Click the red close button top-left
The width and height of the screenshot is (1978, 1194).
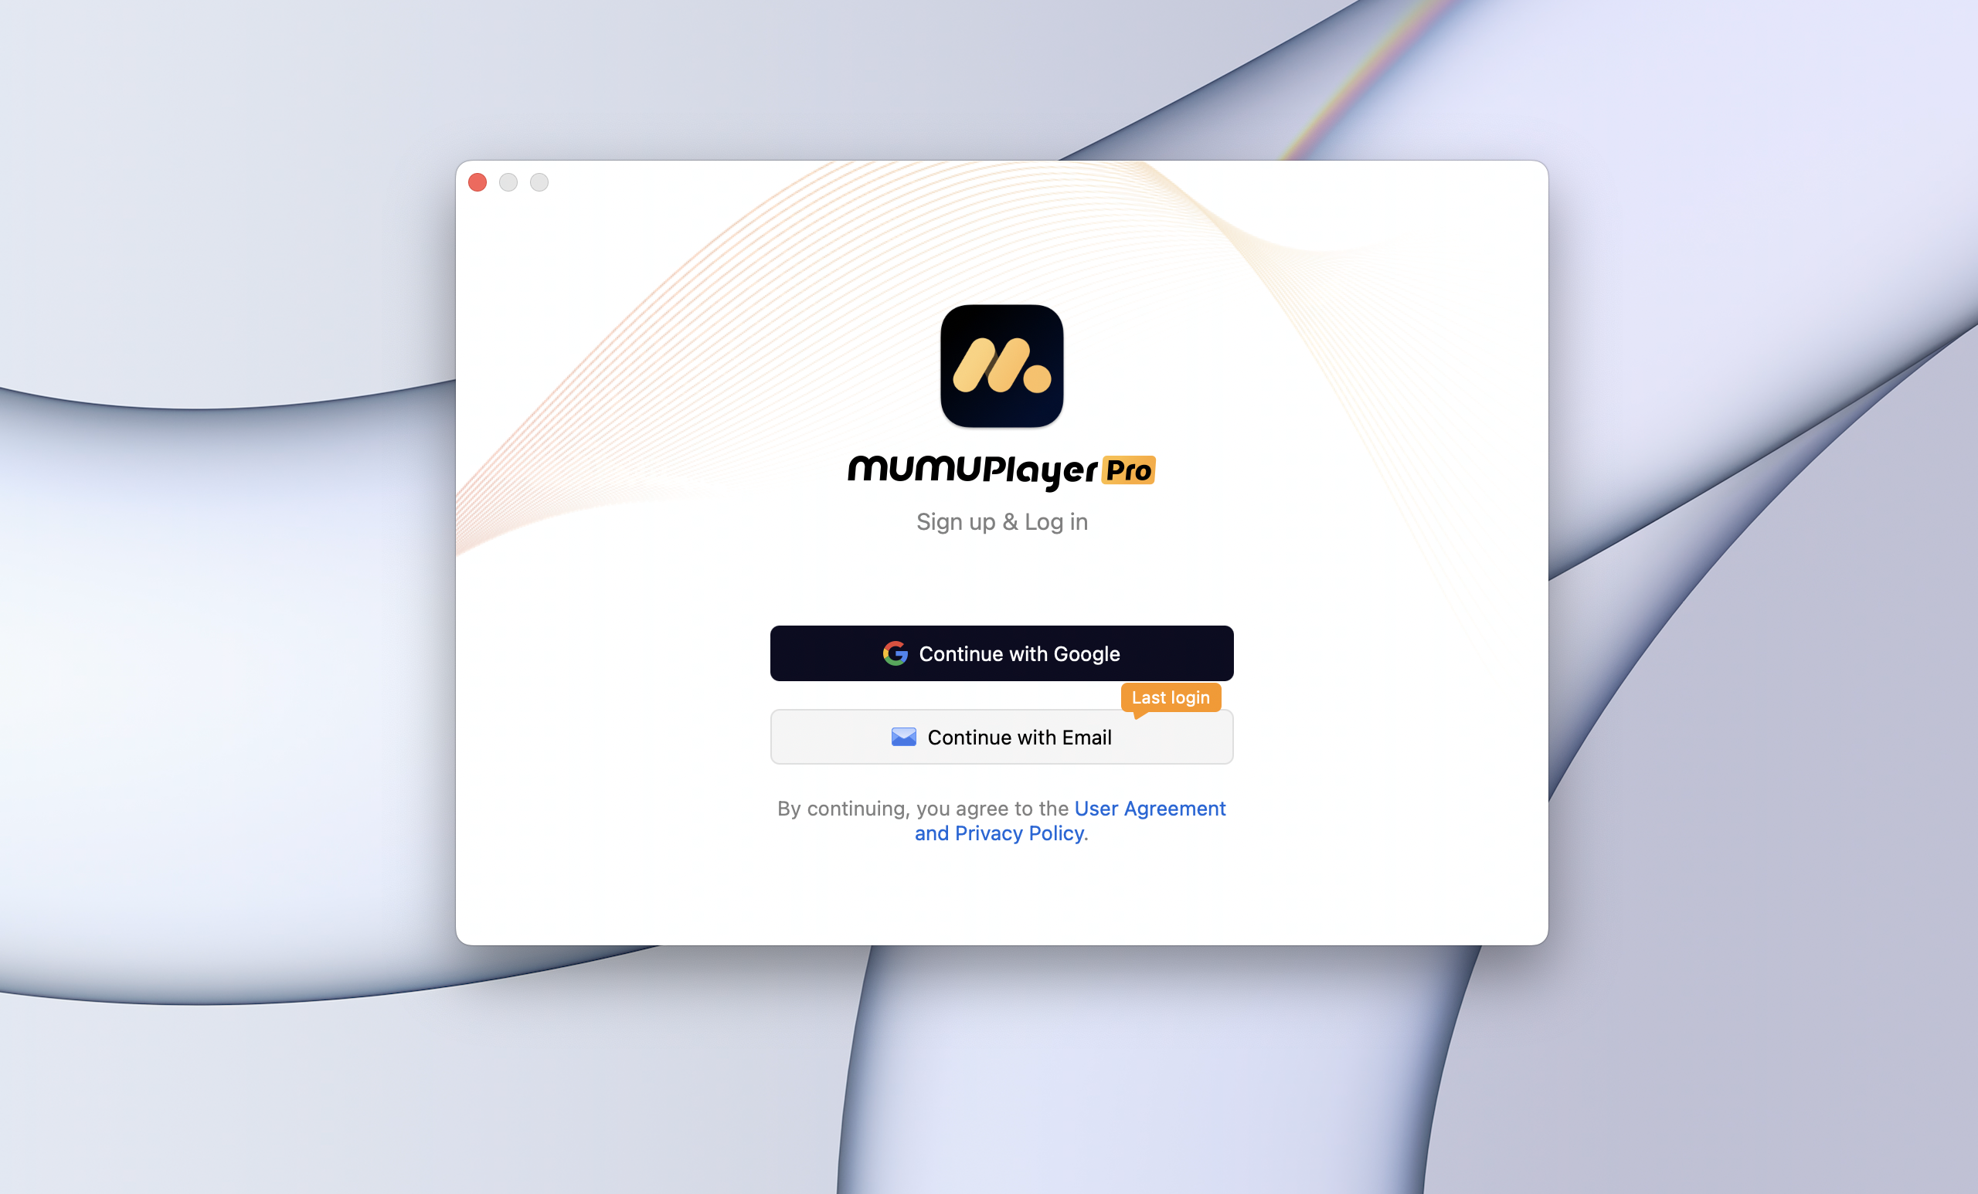[x=479, y=182]
